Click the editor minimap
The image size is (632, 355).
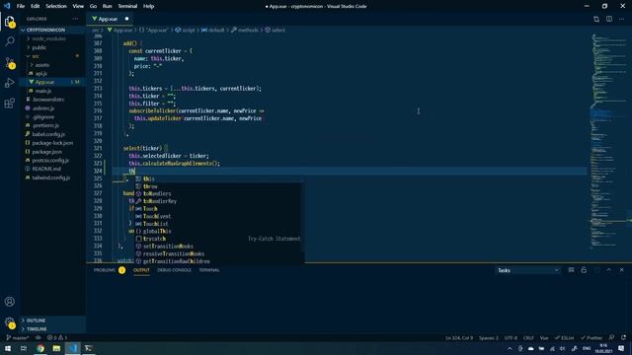[608, 141]
